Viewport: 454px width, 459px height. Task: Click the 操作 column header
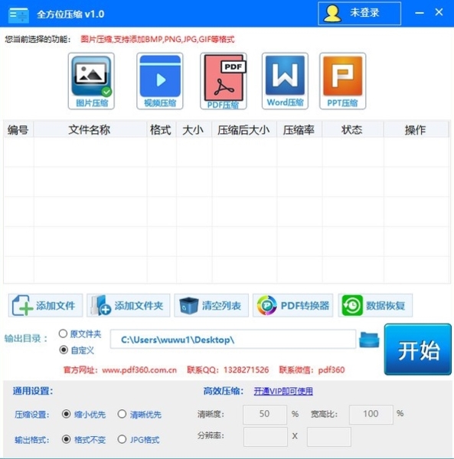(x=416, y=130)
